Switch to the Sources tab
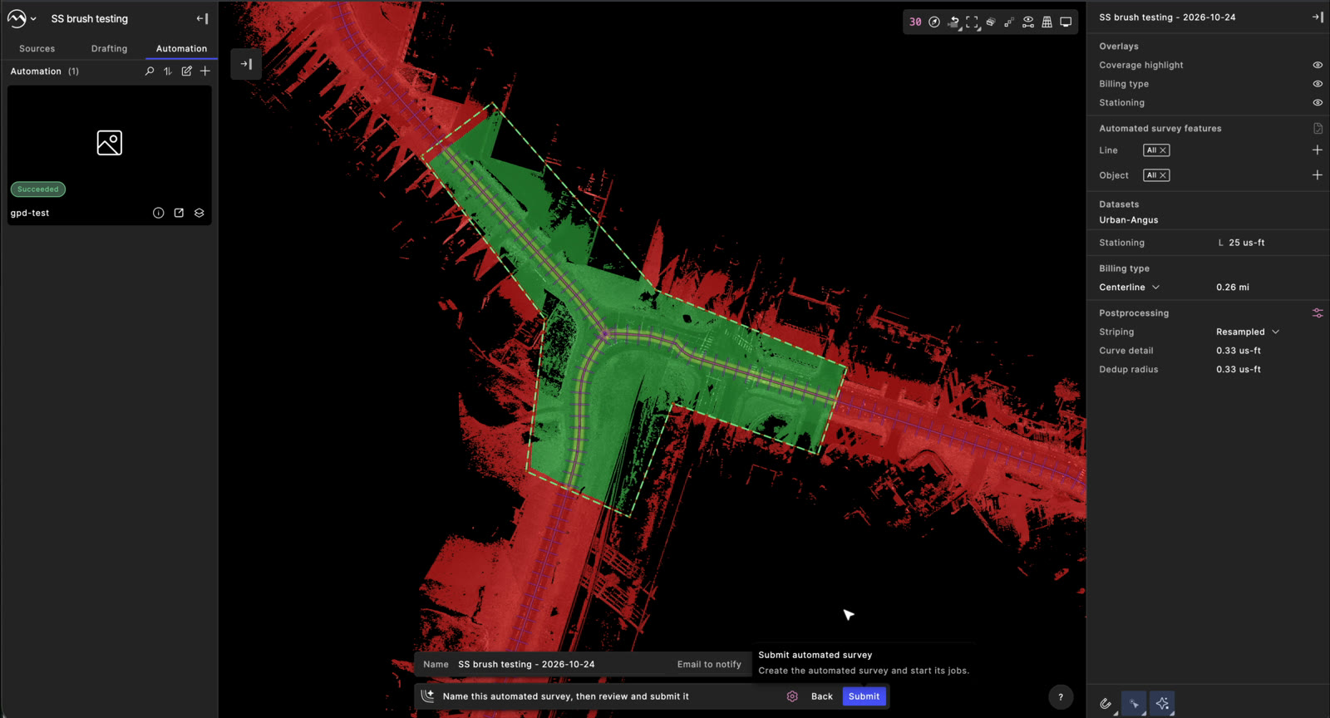1330x718 pixels. pyautogui.click(x=37, y=49)
